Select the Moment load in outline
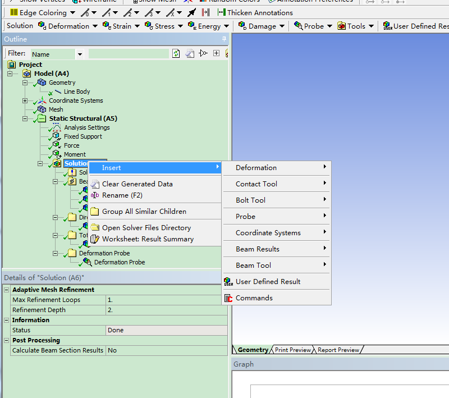 pos(75,154)
